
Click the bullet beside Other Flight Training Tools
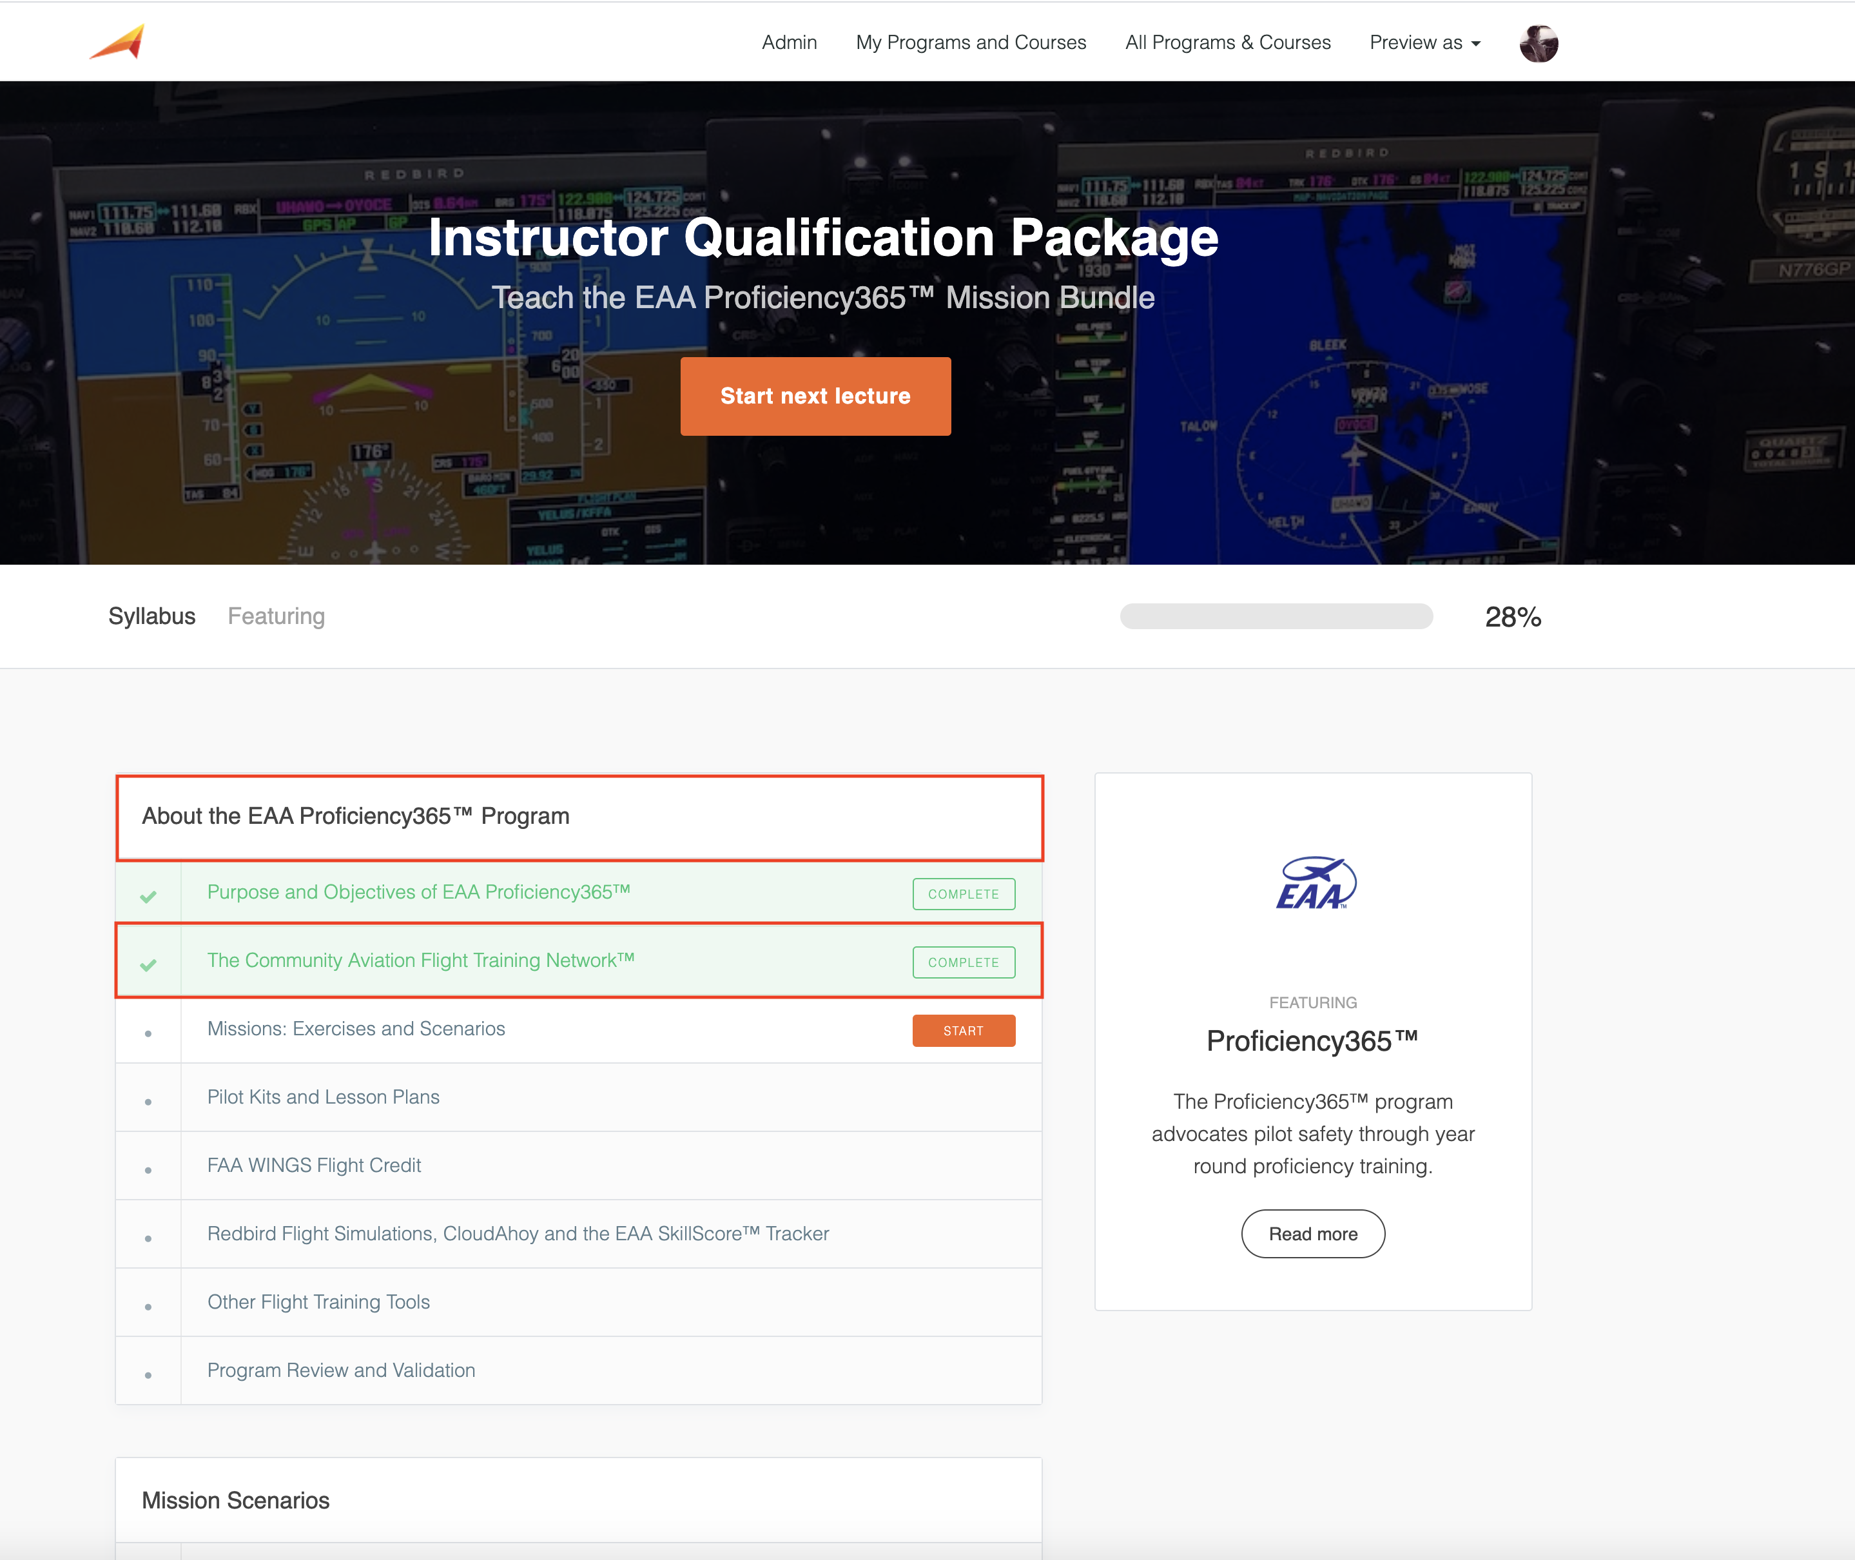point(148,1306)
